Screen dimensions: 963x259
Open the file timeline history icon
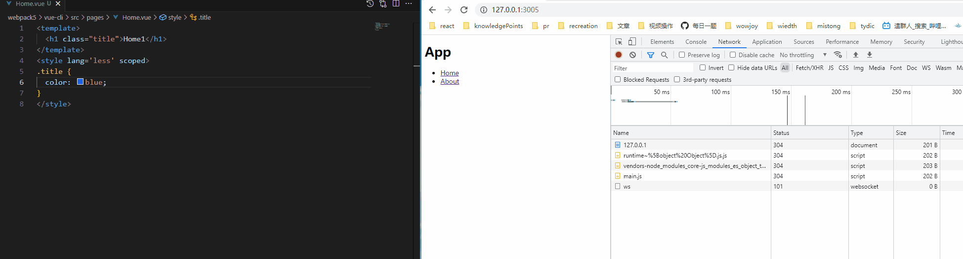[x=370, y=3]
